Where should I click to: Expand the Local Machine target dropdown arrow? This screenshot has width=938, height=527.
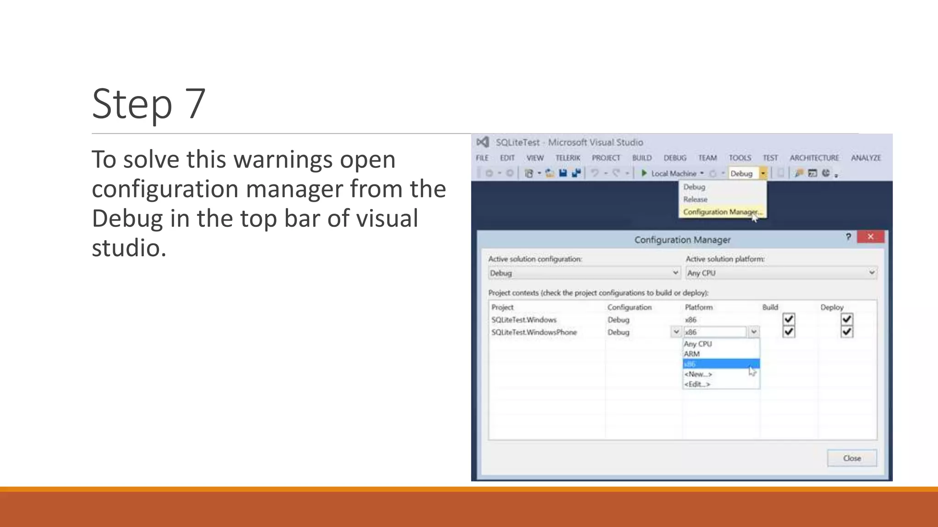click(x=702, y=173)
